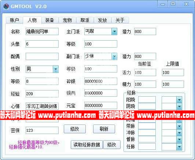The height and width of the screenshot is (160, 195).
Task: Click the 修改 button next to 刷新
Action: point(75,129)
